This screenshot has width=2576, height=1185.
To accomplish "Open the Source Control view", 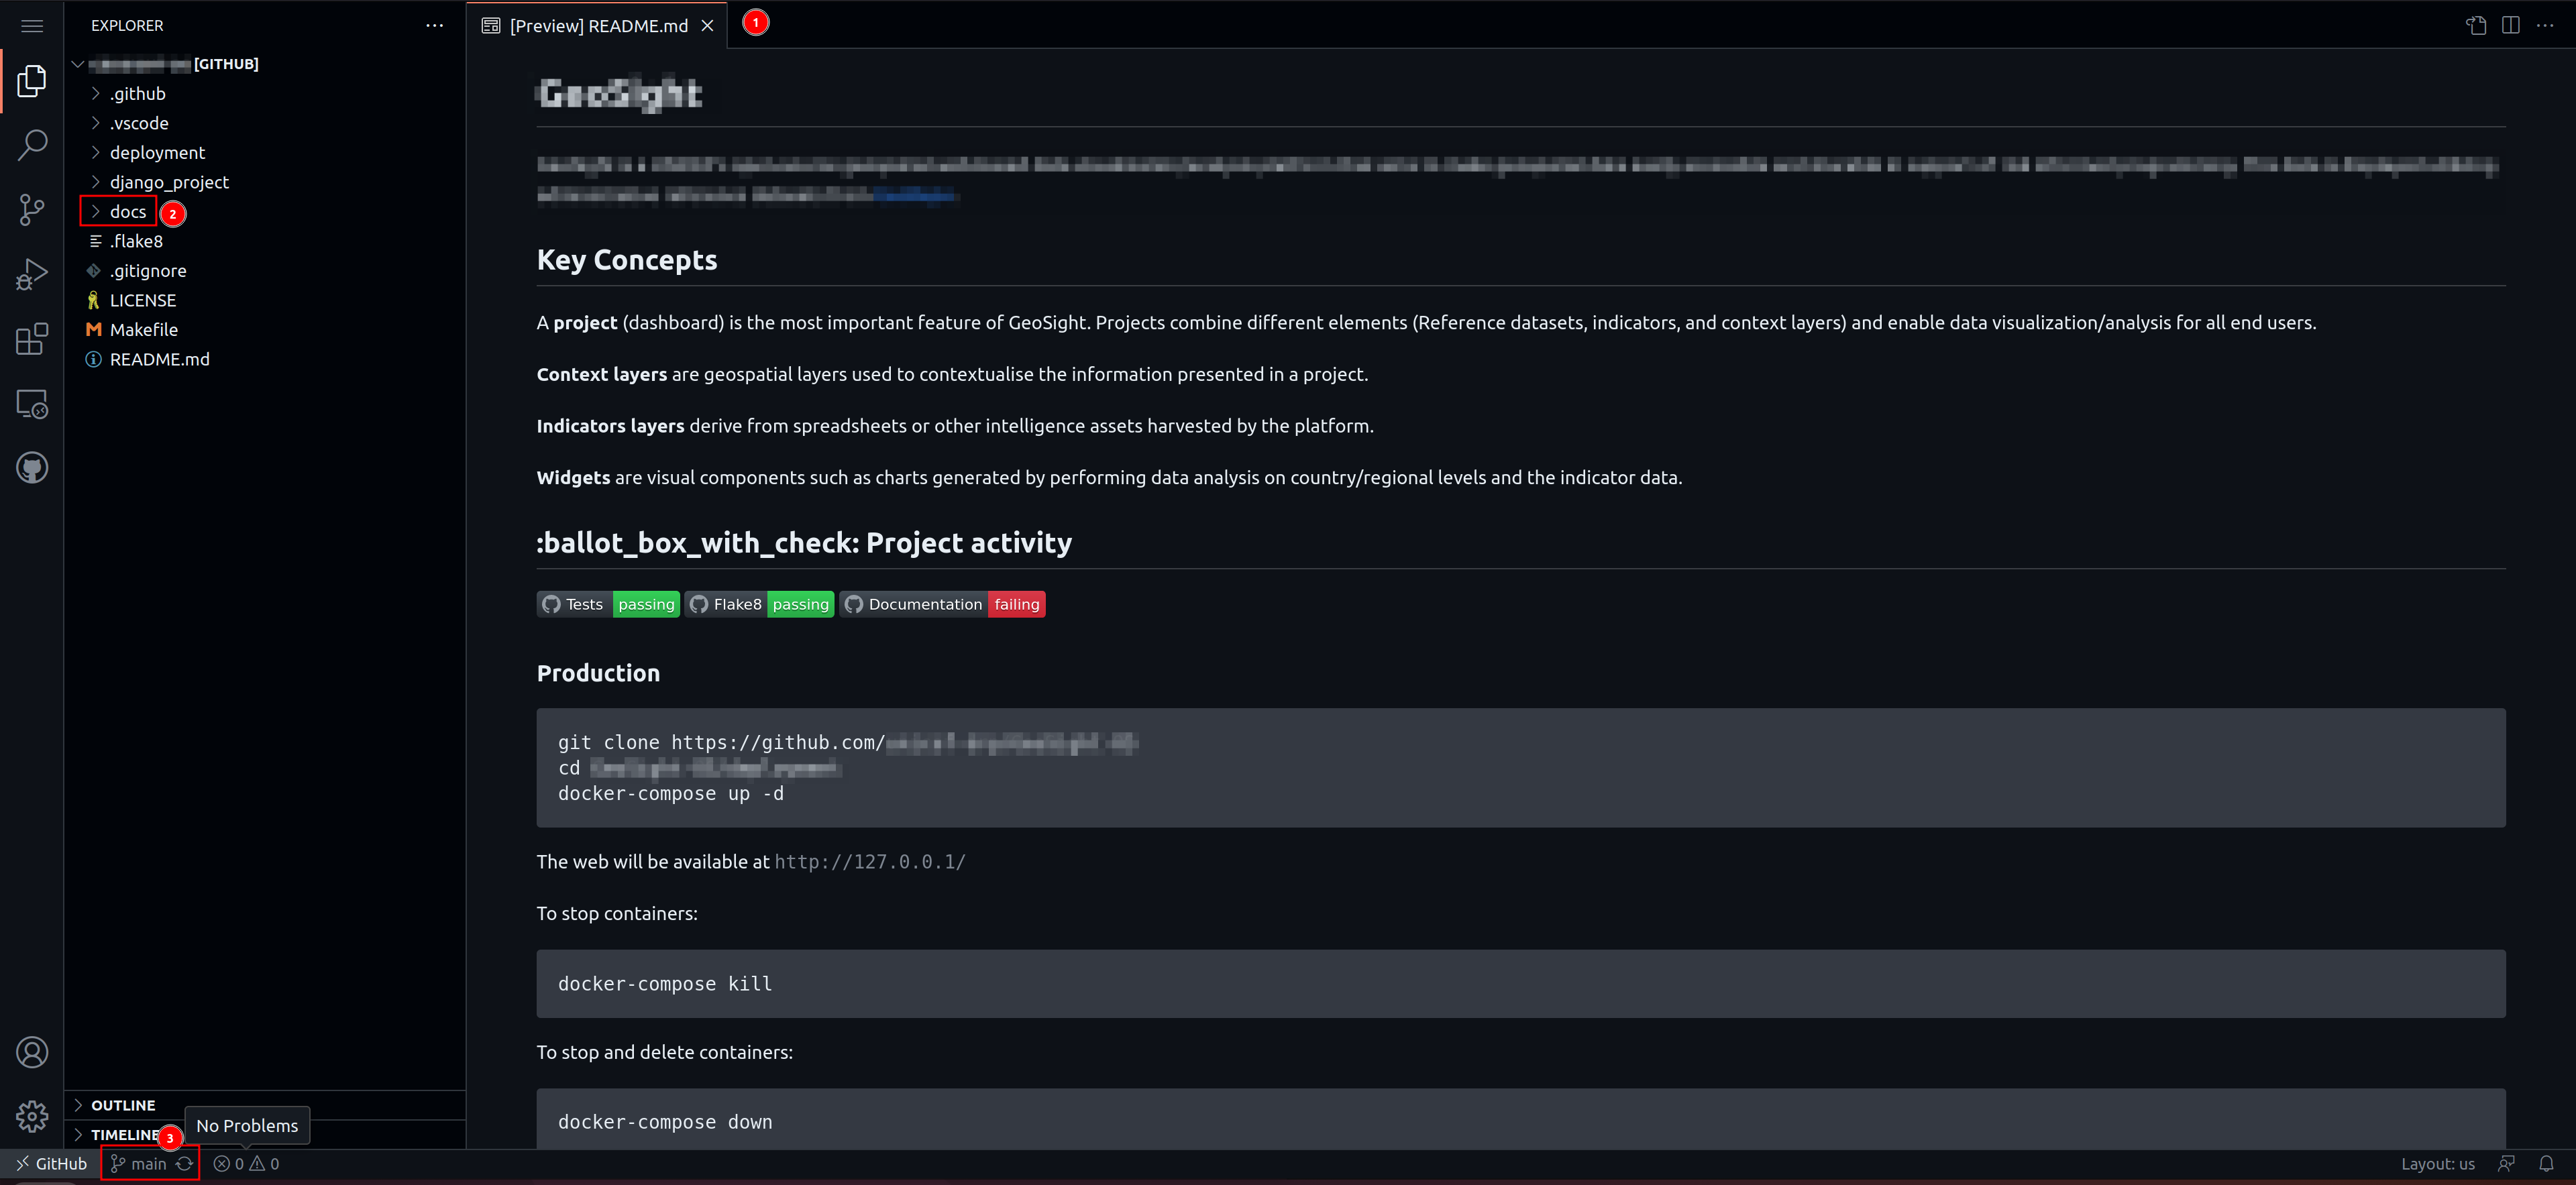I will (32, 210).
